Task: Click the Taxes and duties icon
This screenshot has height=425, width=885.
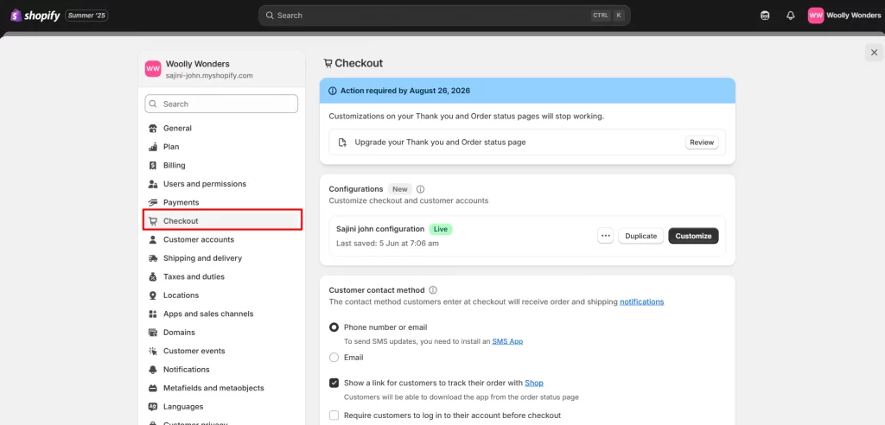Action: point(152,277)
